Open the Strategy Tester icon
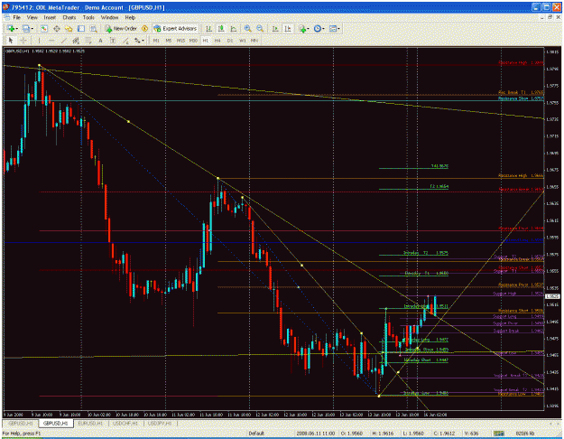The width and height of the screenshot is (564, 439). point(94,28)
